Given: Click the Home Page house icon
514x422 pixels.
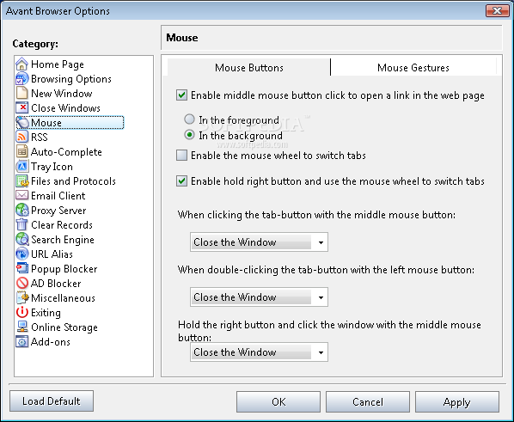Looking at the screenshot, I should [22, 64].
